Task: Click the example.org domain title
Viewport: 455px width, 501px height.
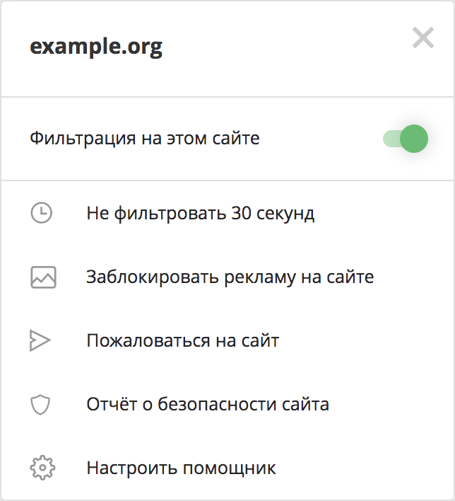Action: [x=96, y=47]
